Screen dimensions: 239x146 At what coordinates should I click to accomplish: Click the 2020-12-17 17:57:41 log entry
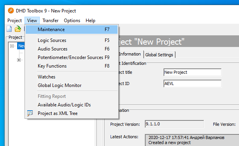coord(186,137)
